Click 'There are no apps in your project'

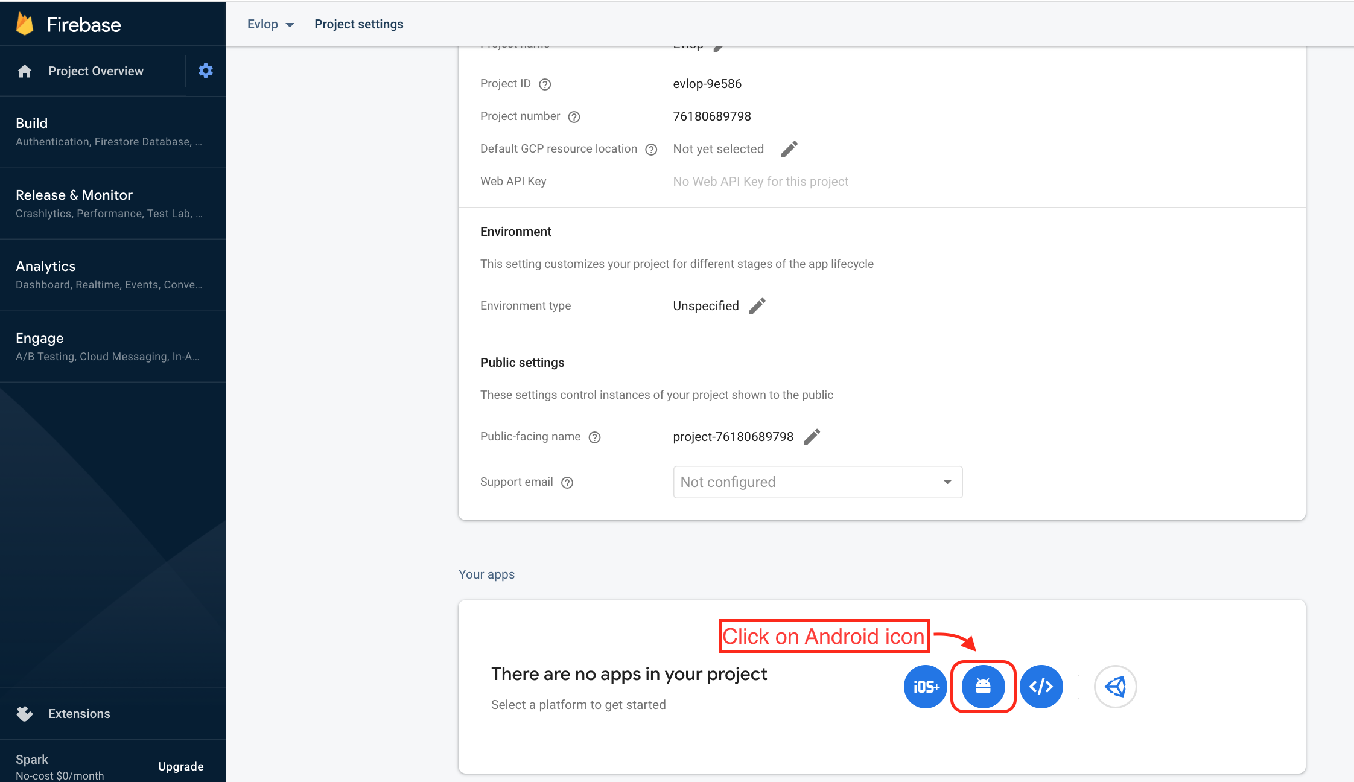[x=629, y=674]
